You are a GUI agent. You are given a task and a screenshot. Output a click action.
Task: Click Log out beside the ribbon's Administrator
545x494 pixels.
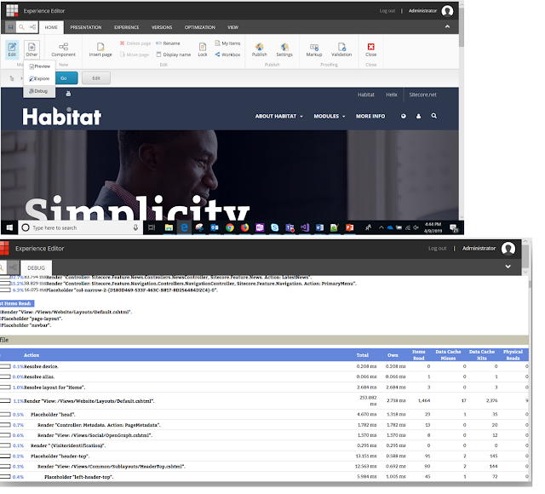387,11
